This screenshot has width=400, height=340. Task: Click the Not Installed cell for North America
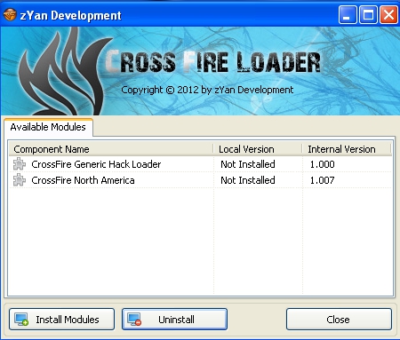(x=248, y=180)
